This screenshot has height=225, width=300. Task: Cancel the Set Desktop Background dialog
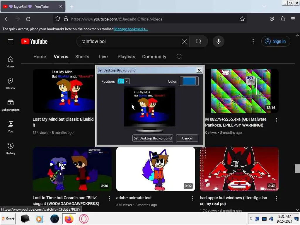point(187,138)
